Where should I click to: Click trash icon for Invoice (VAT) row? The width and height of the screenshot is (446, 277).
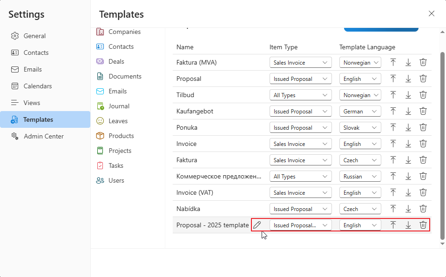423,192
